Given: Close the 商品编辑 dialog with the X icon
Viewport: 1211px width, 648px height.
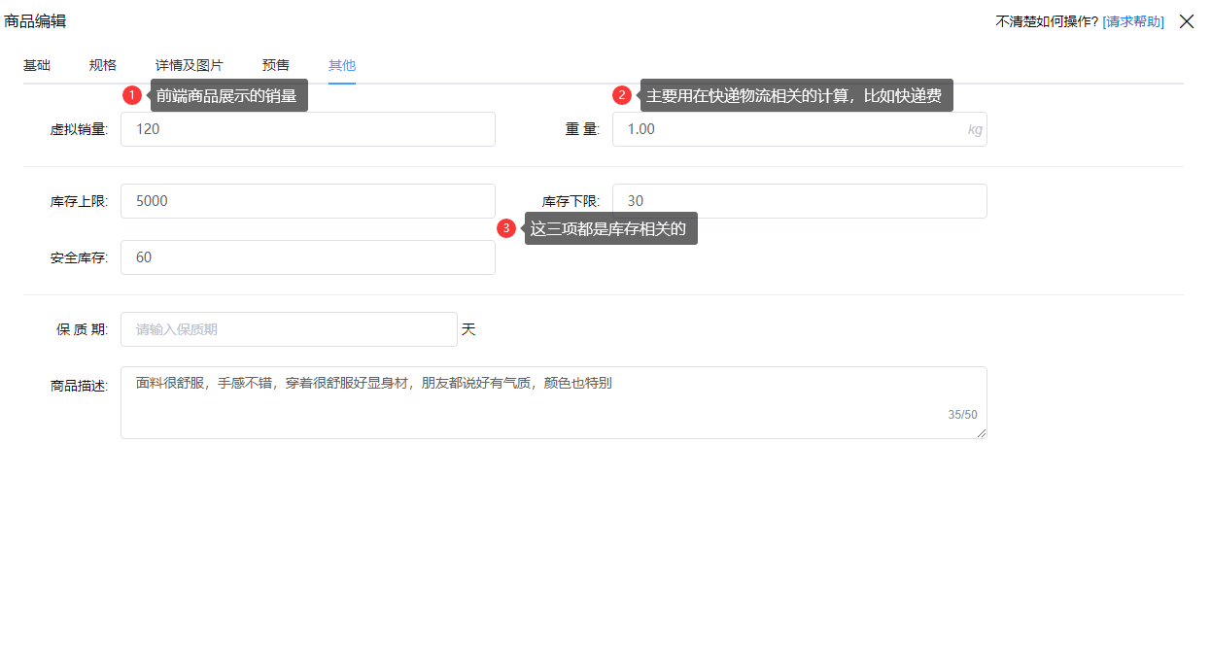Looking at the screenshot, I should 1186,20.
